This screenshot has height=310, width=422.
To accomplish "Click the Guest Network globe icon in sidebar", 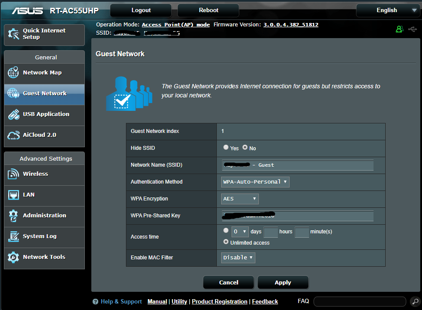I will tap(13, 93).
